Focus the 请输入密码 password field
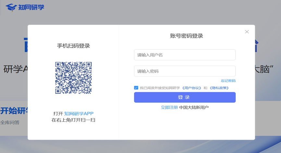This screenshot has height=153, width=281. pyautogui.click(x=185, y=71)
